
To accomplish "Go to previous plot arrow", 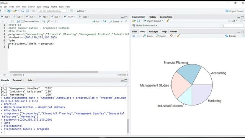I will pyautogui.click(x=134, y=36).
